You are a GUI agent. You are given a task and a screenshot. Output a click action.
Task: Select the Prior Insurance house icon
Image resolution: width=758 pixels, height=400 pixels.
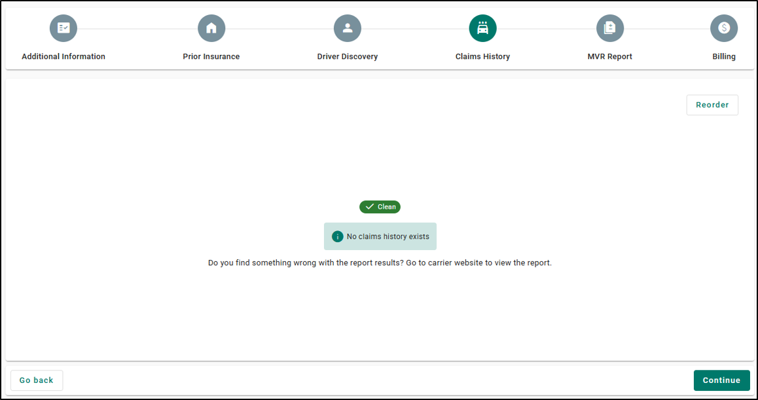(211, 28)
